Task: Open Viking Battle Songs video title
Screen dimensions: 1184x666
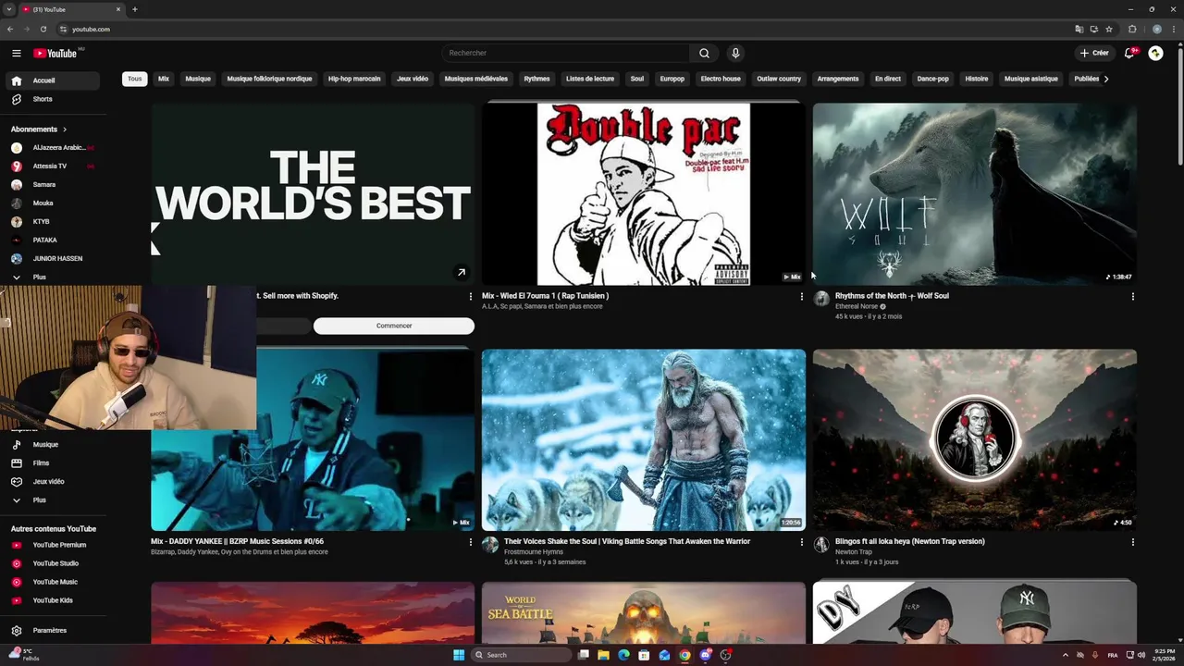Action: point(627,541)
